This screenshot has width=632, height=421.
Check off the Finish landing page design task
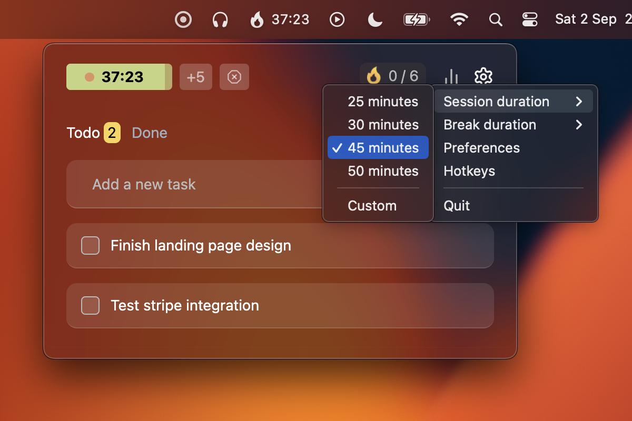(90, 245)
